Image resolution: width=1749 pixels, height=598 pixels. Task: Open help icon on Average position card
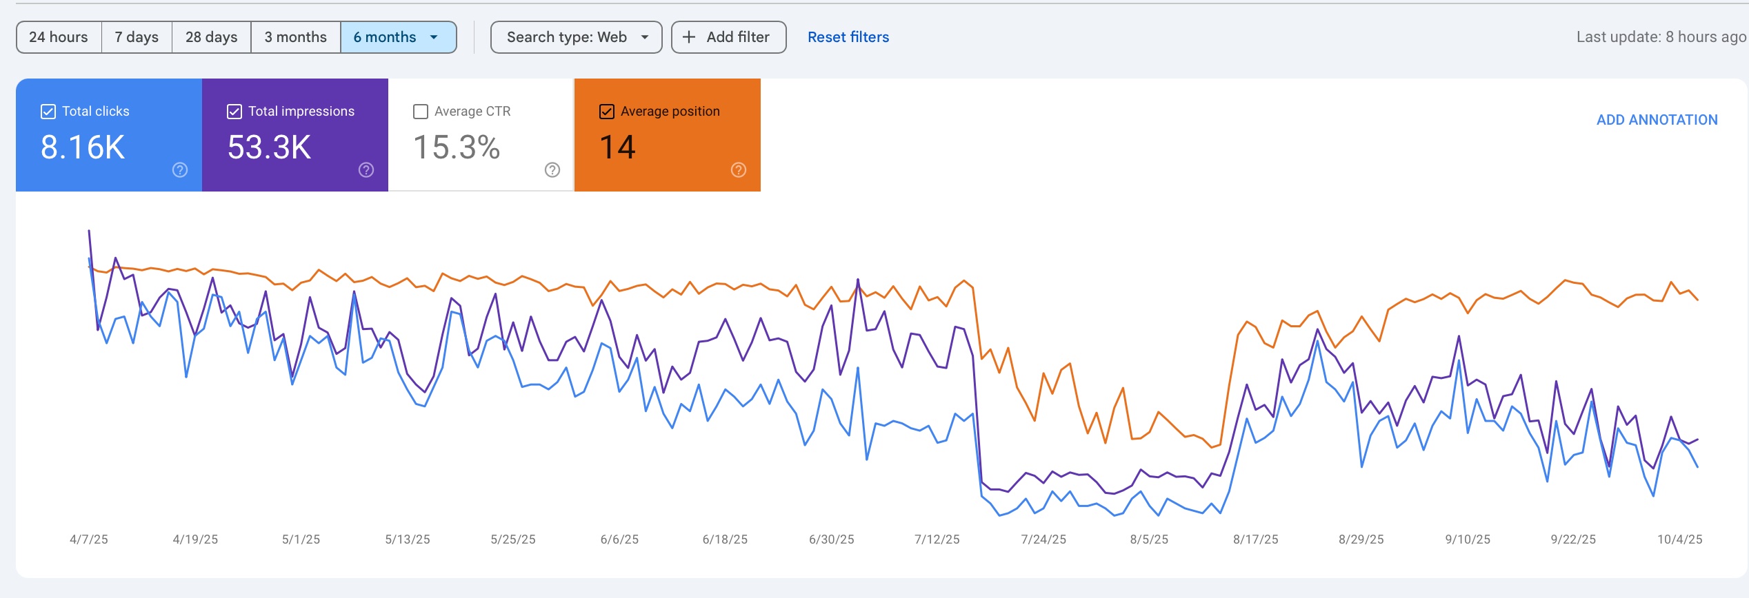click(739, 170)
